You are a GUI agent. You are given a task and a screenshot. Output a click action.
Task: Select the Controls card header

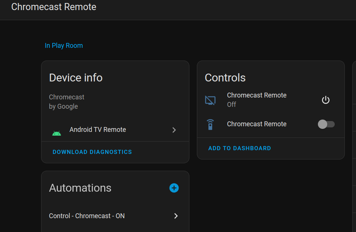pyautogui.click(x=225, y=78)
